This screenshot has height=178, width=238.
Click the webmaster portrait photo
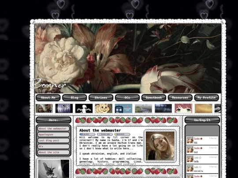(160, 146)
